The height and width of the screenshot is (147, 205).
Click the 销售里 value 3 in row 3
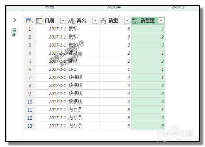[148, 45]
